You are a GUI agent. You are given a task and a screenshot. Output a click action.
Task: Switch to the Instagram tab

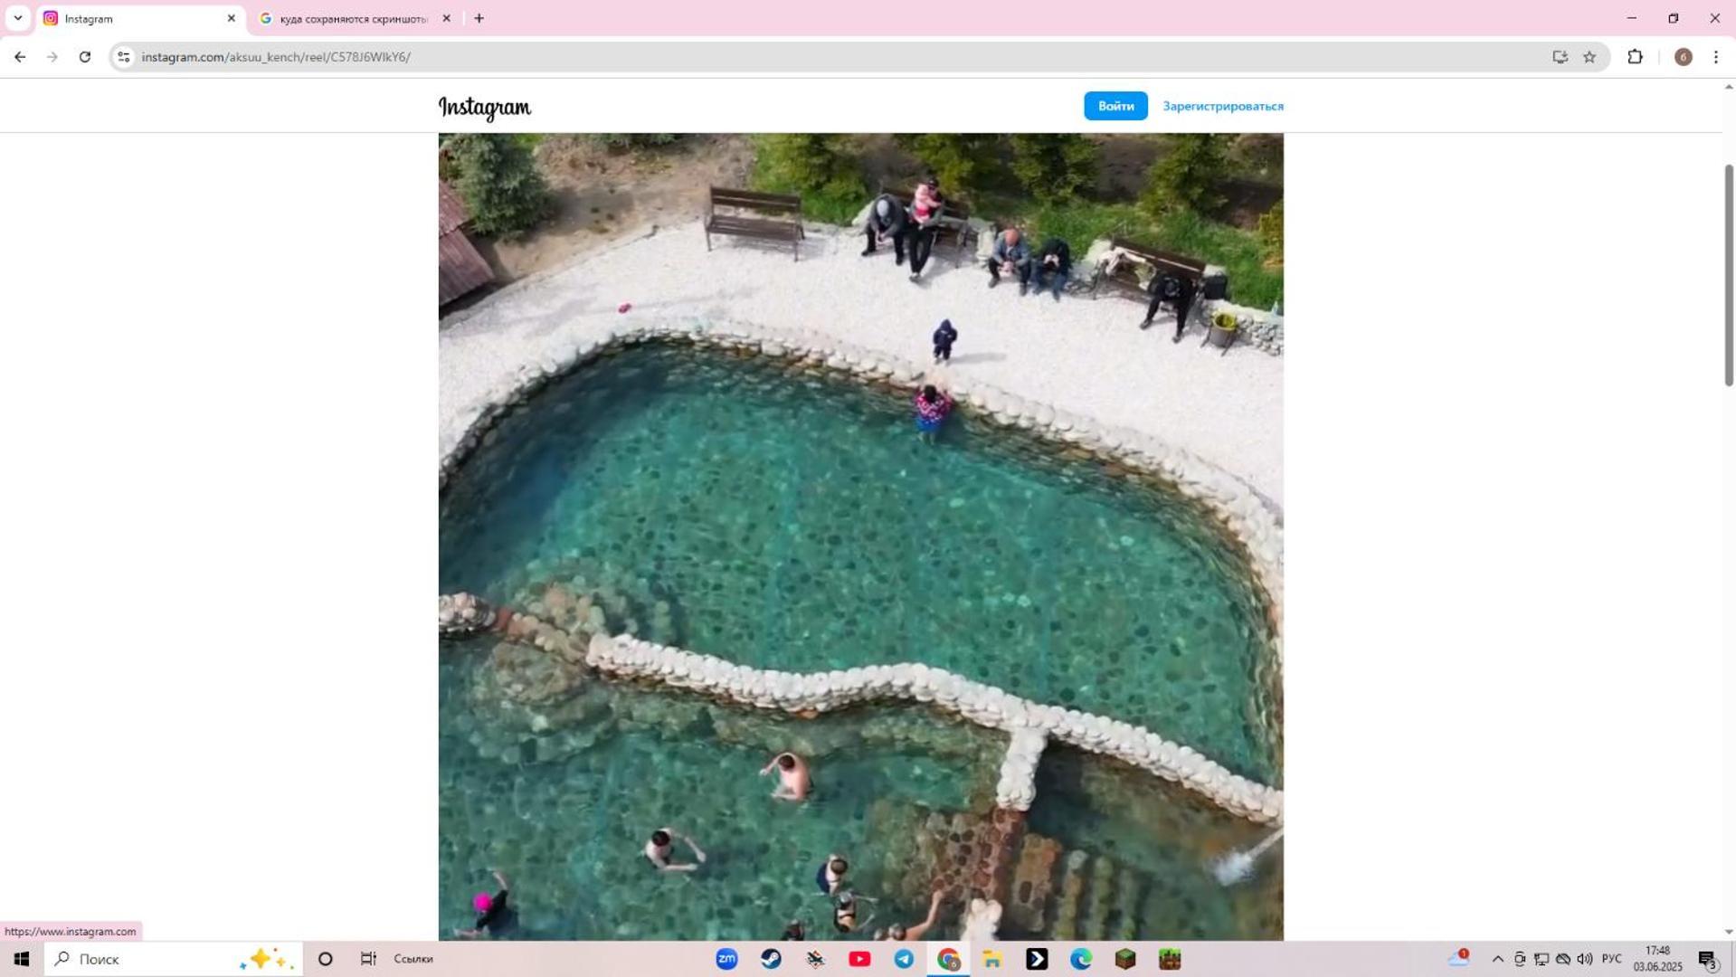click(139, 18)
